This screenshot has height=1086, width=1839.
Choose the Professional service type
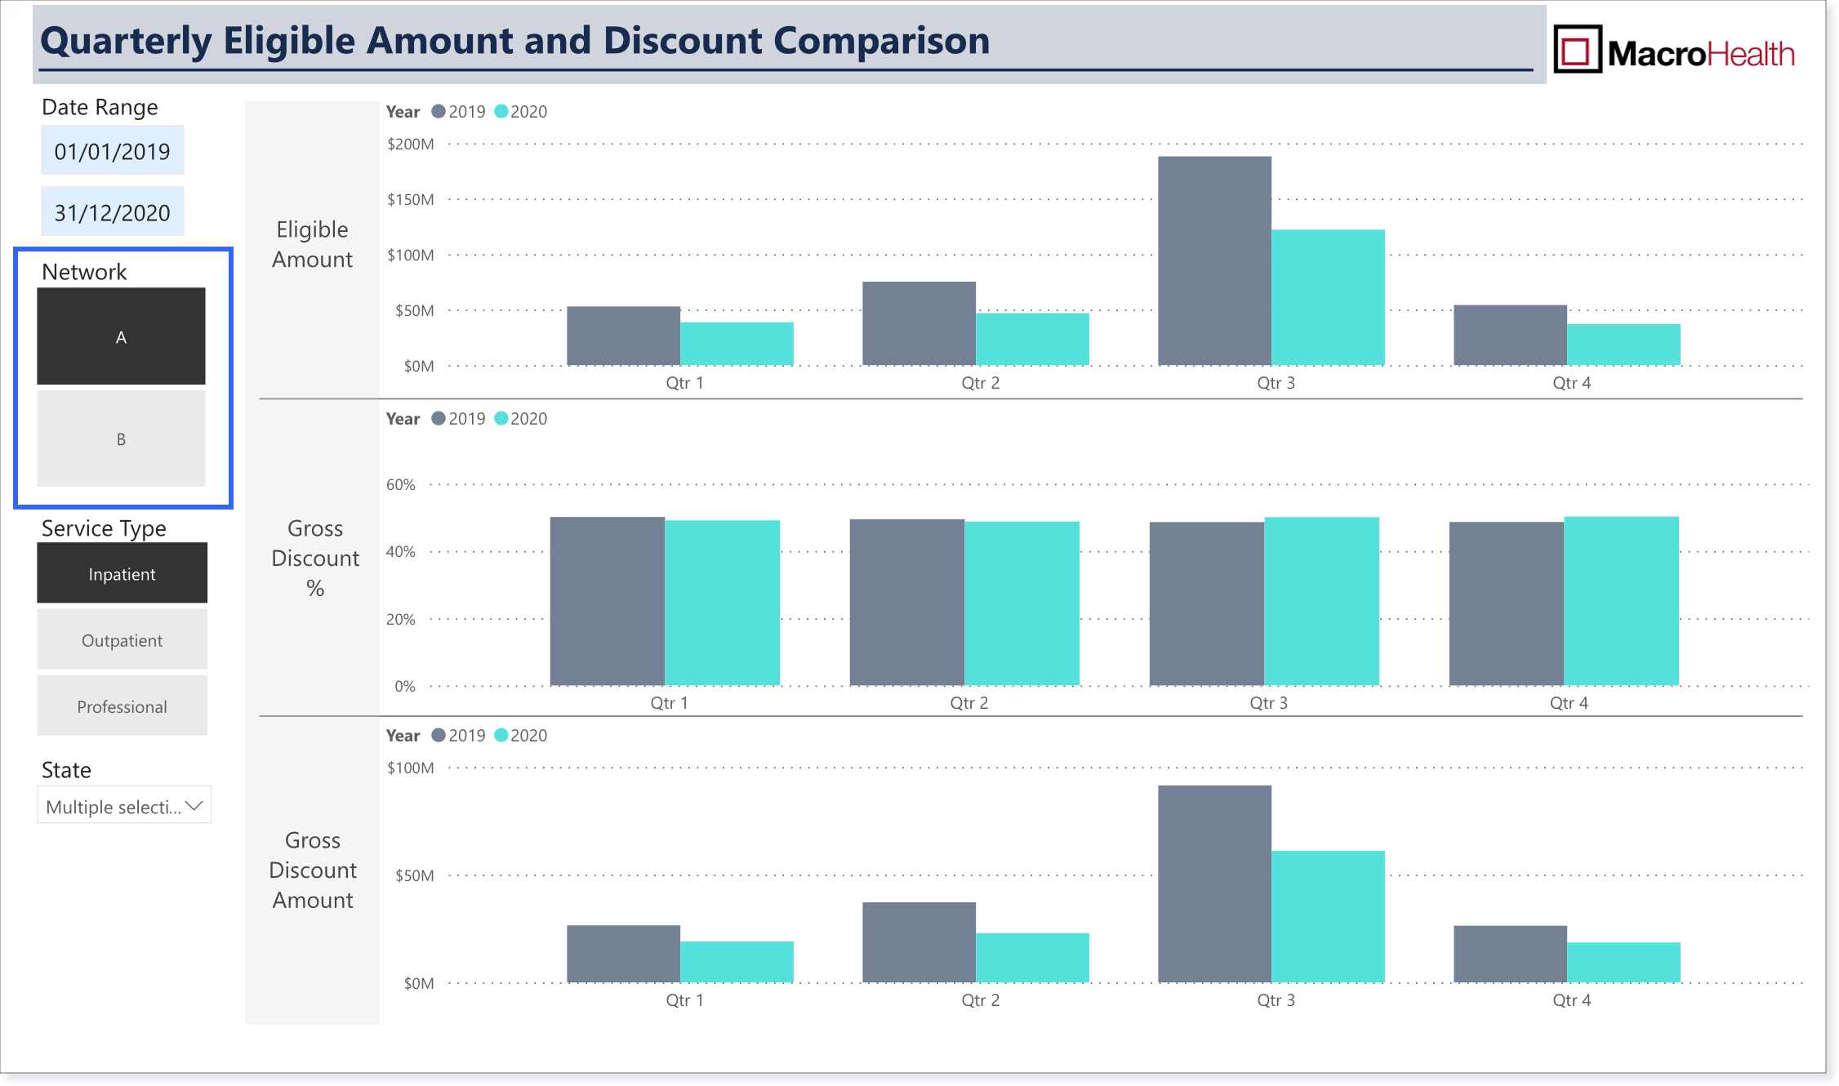pos(122,705)
